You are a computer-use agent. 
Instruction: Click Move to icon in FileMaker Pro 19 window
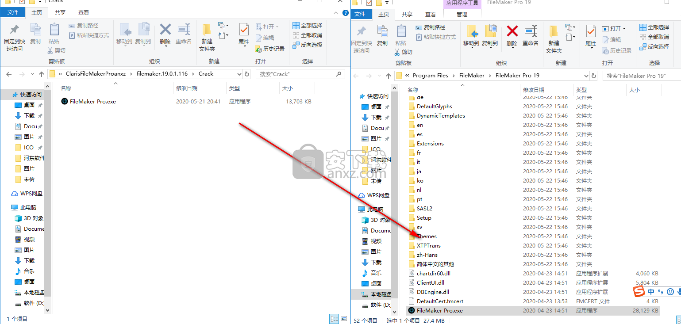tap(471, 35)
